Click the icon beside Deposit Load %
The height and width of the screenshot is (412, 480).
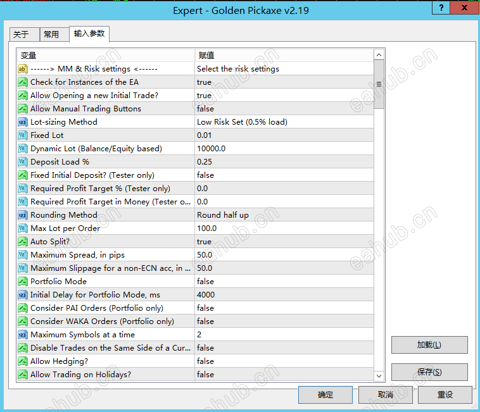(23, 162)
